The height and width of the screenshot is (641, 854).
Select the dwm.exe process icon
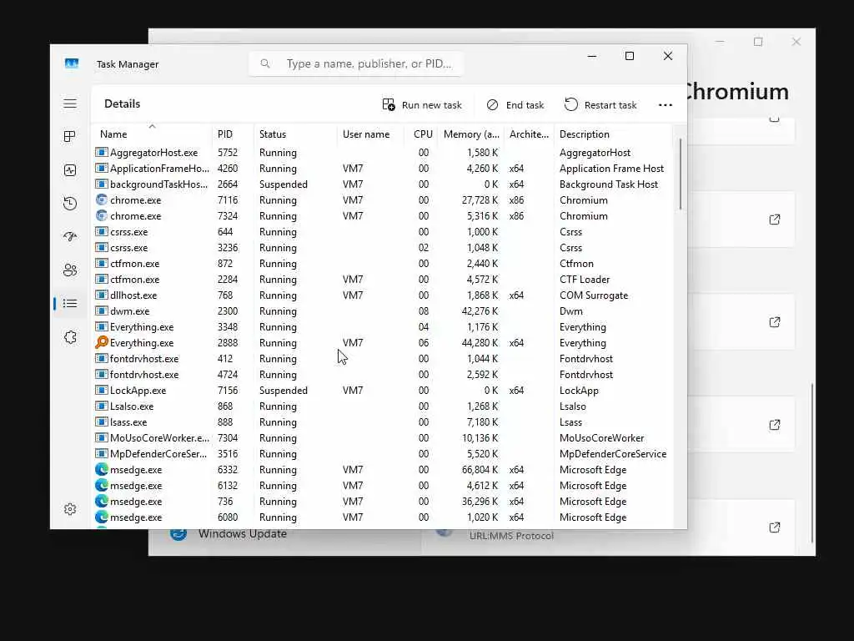[x=101, y=310]
